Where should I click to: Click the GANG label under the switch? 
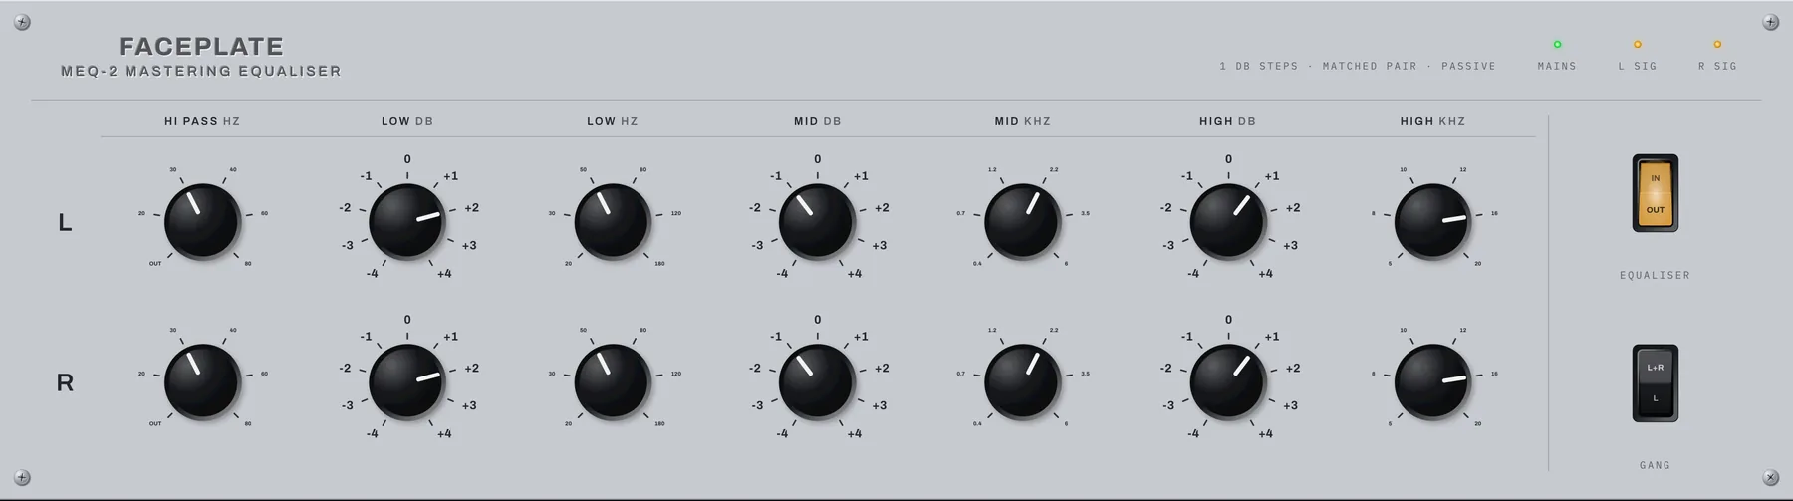1655,465
